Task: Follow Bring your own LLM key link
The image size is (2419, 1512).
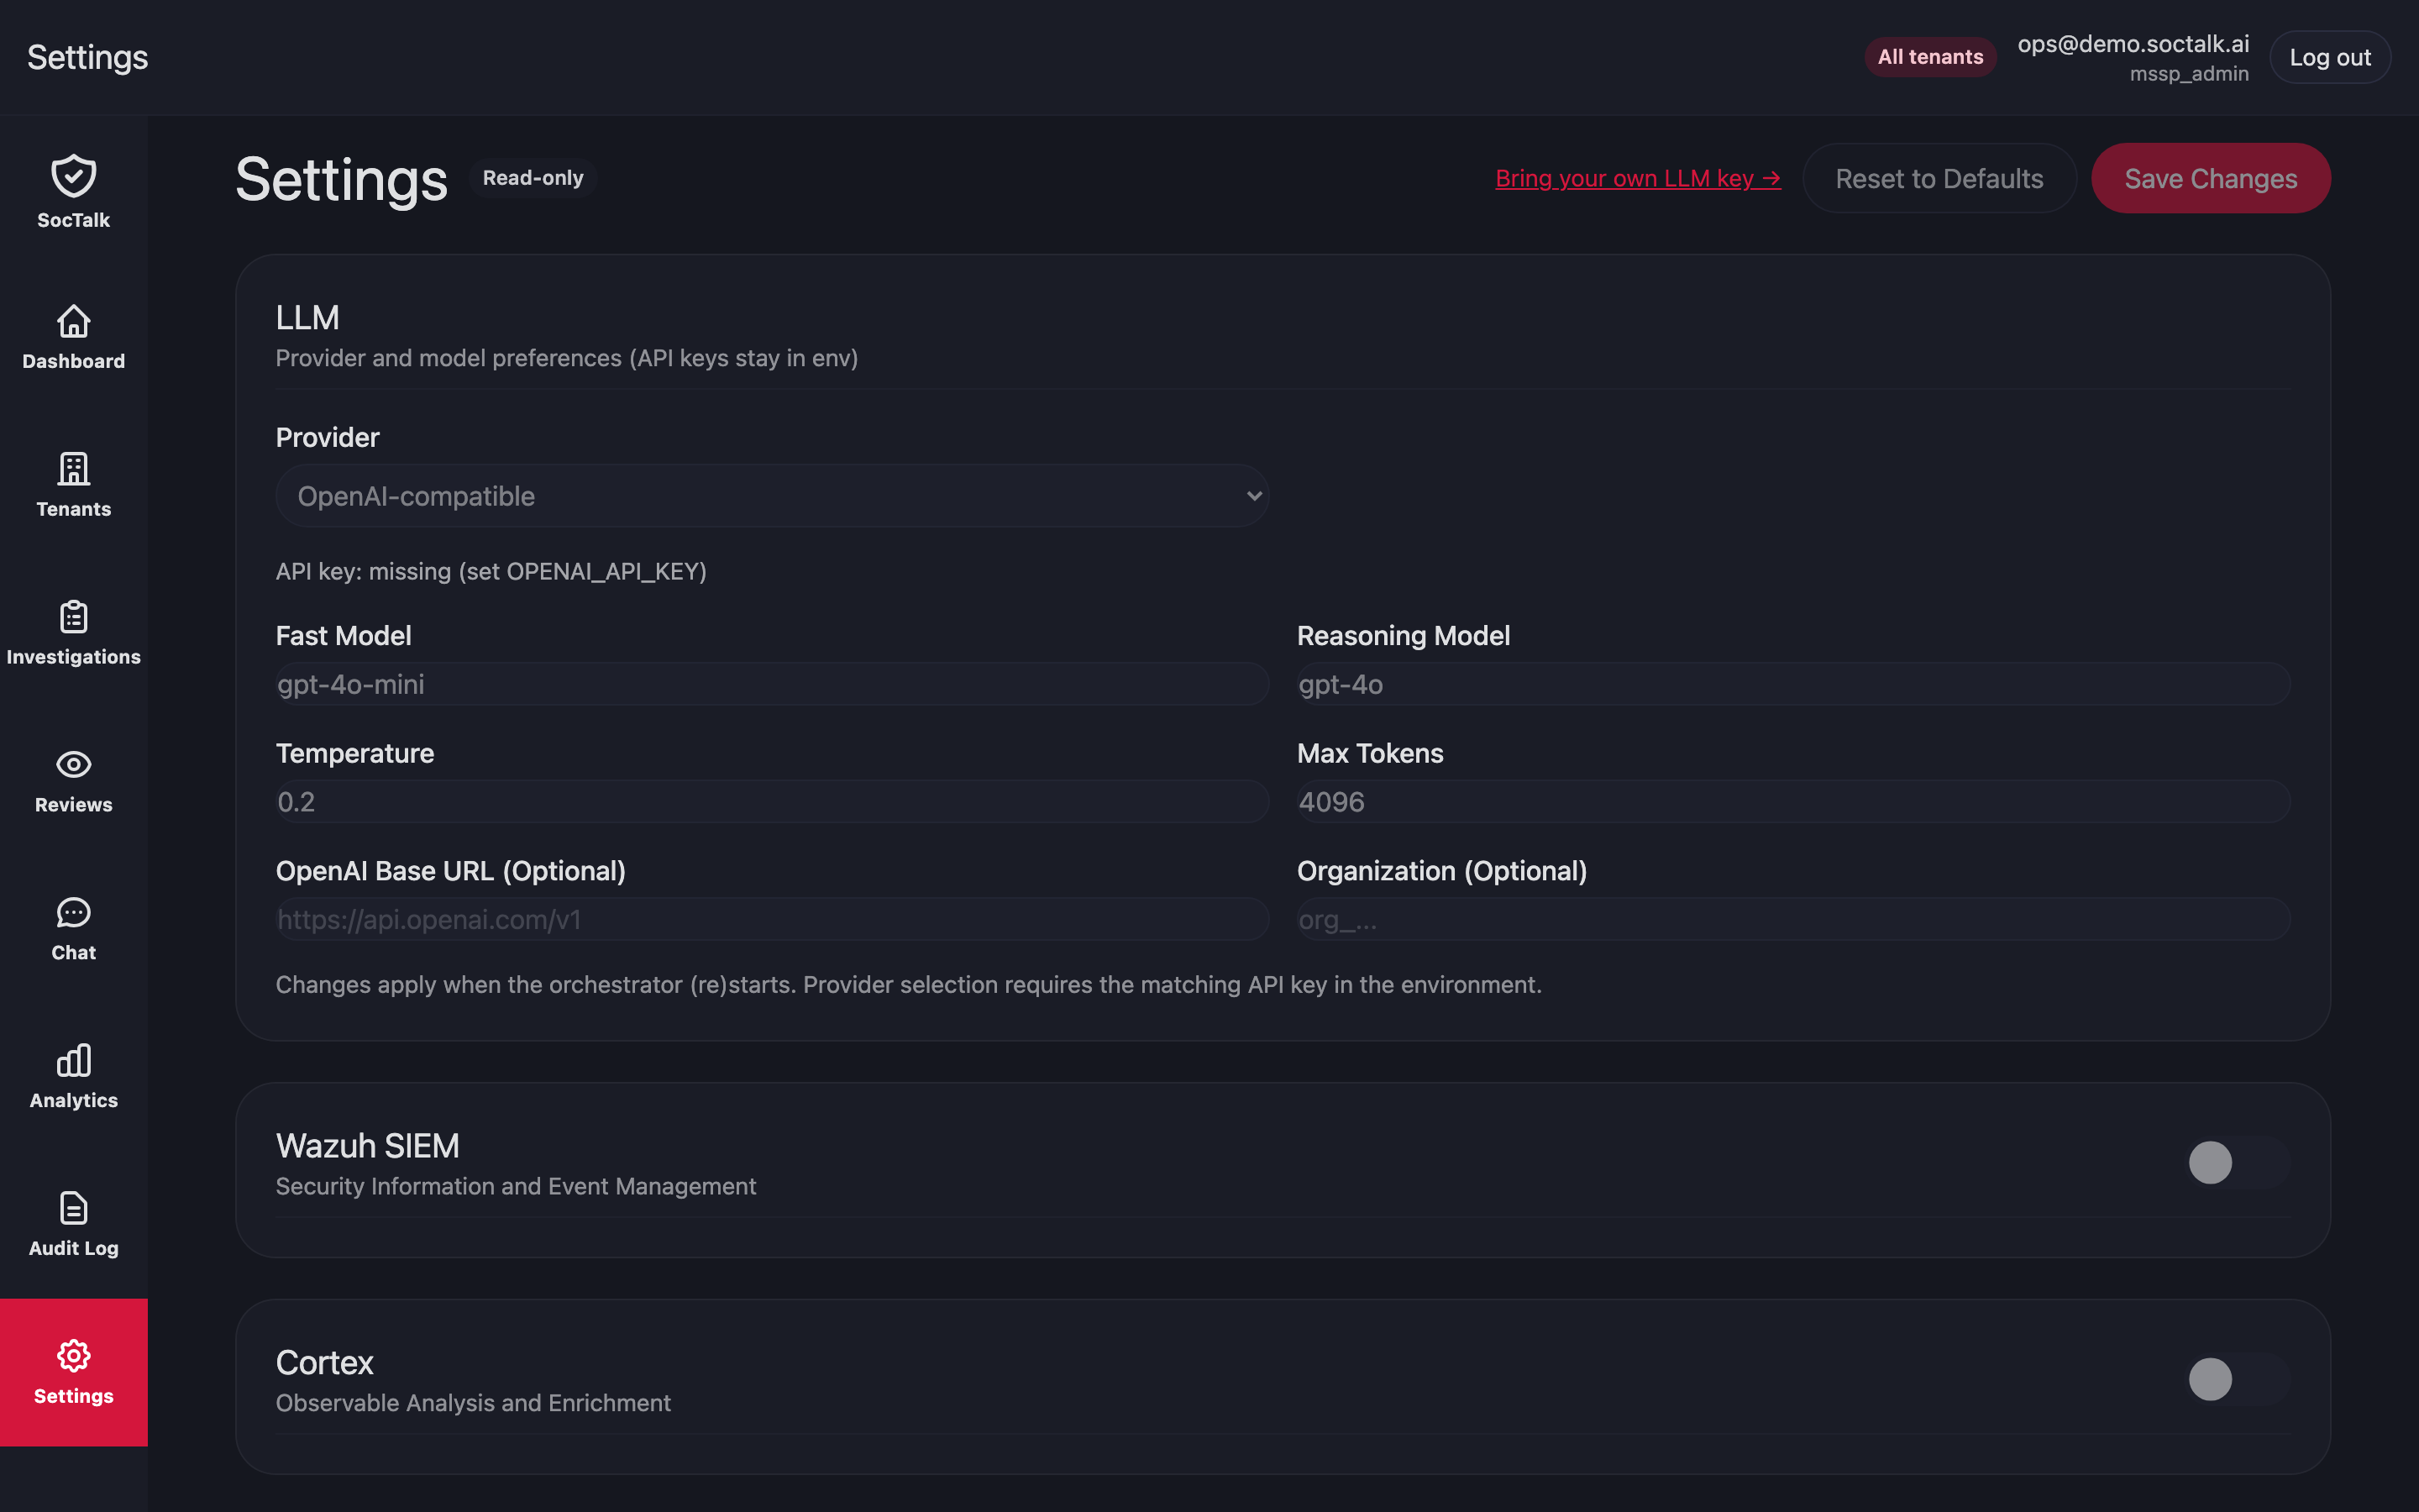Action: point(1637,178)
